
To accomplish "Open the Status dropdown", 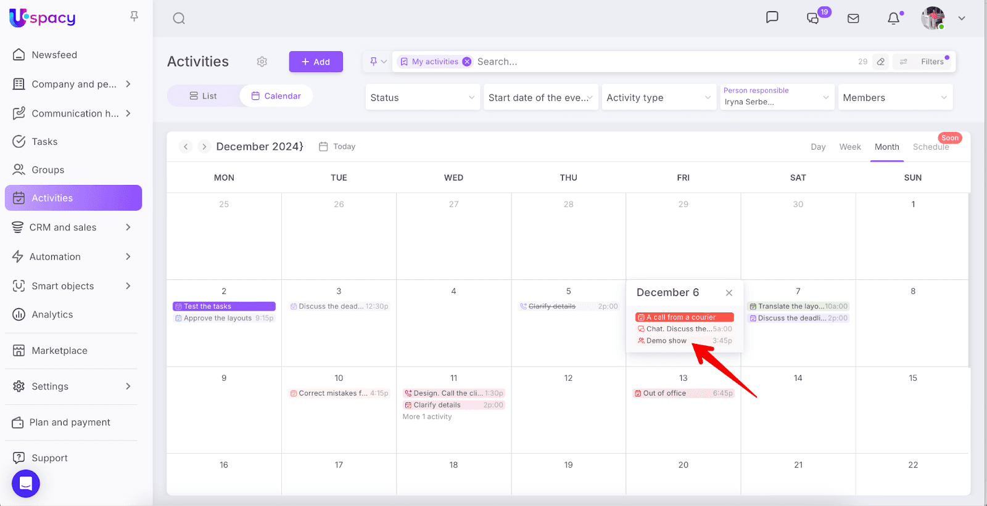I will pyautogui.click(x=423, y=97).
